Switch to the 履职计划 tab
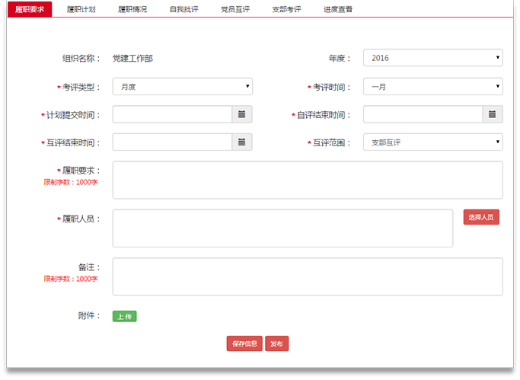The height and width of the screenshot is (380, 520). [81, 9]
